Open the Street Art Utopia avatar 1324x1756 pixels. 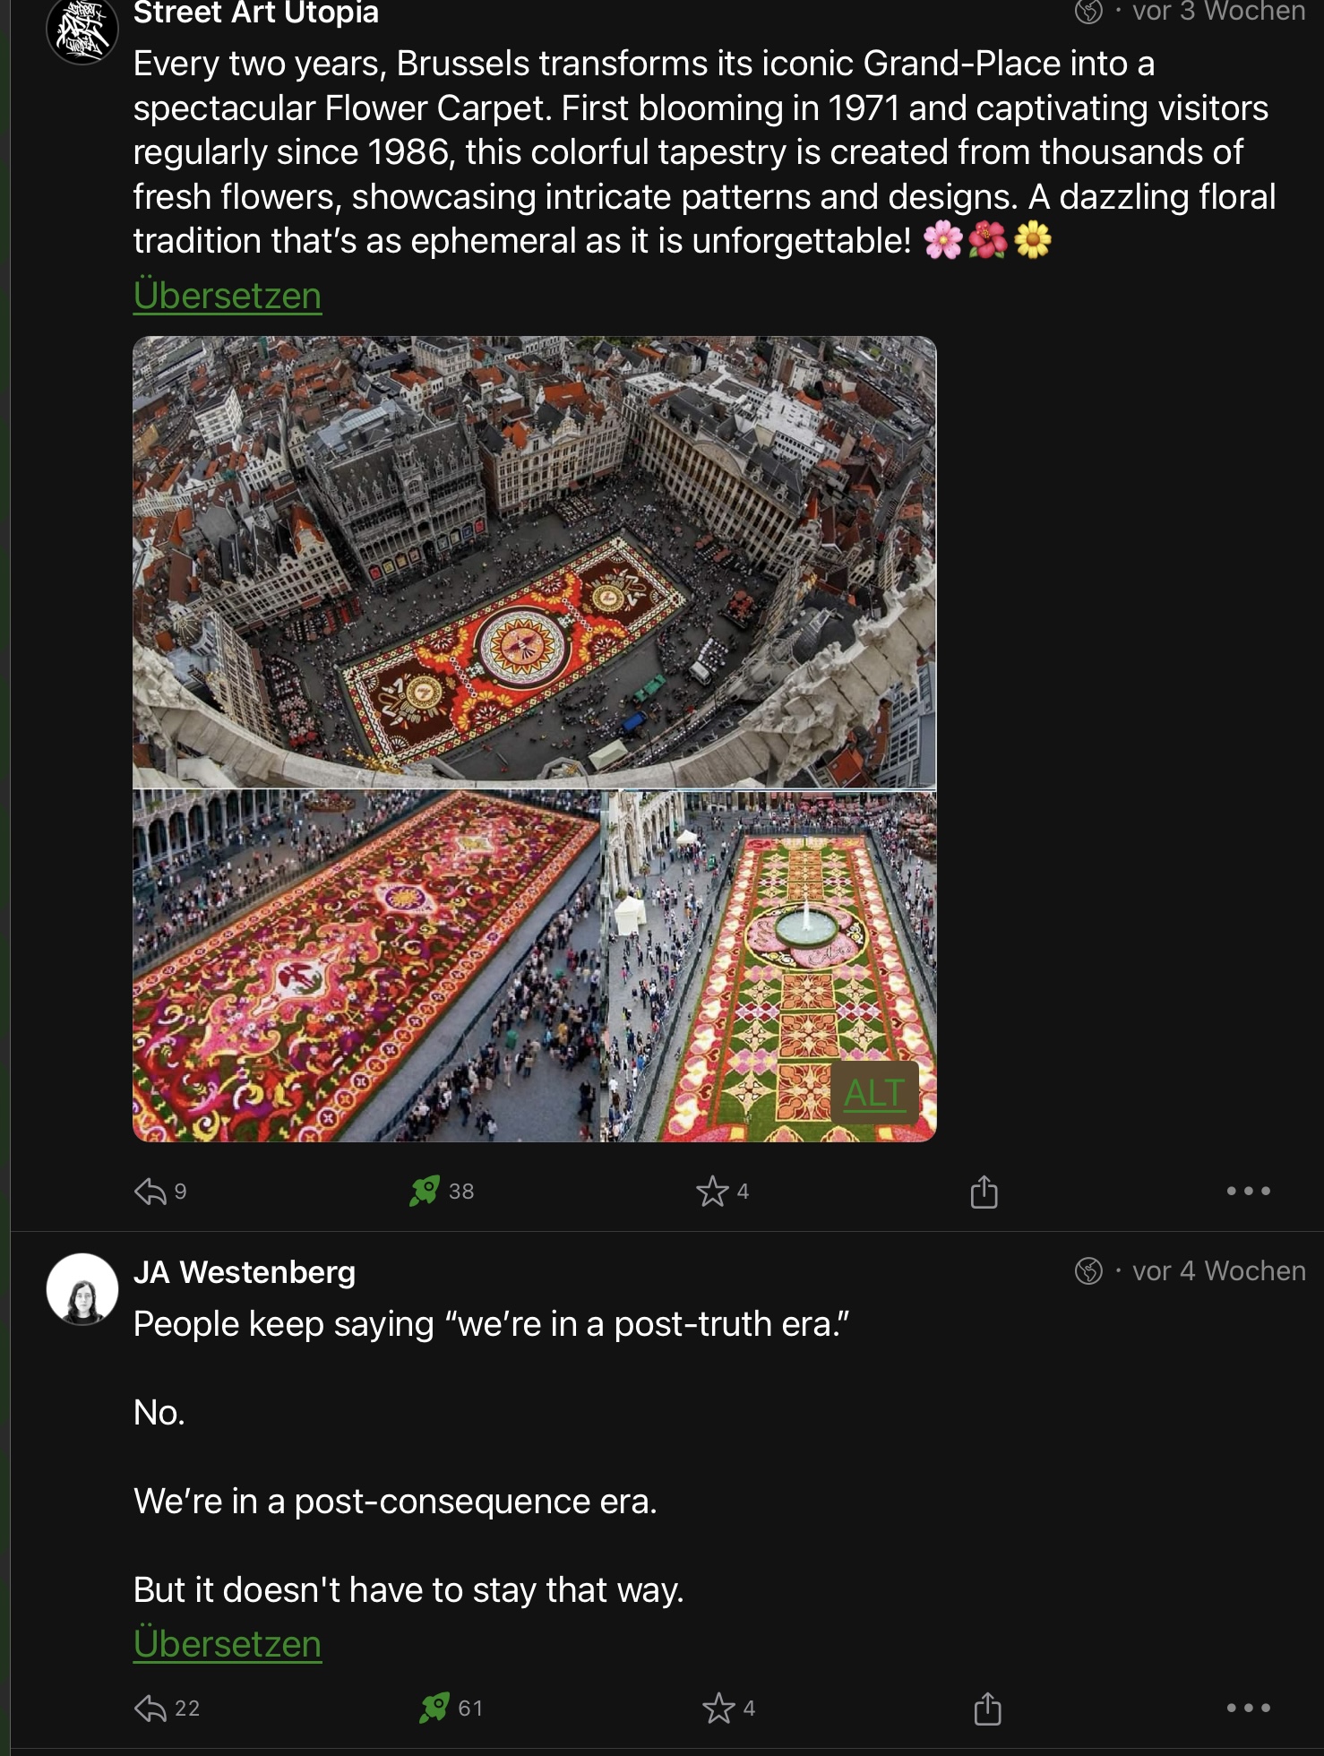[82, 31]
